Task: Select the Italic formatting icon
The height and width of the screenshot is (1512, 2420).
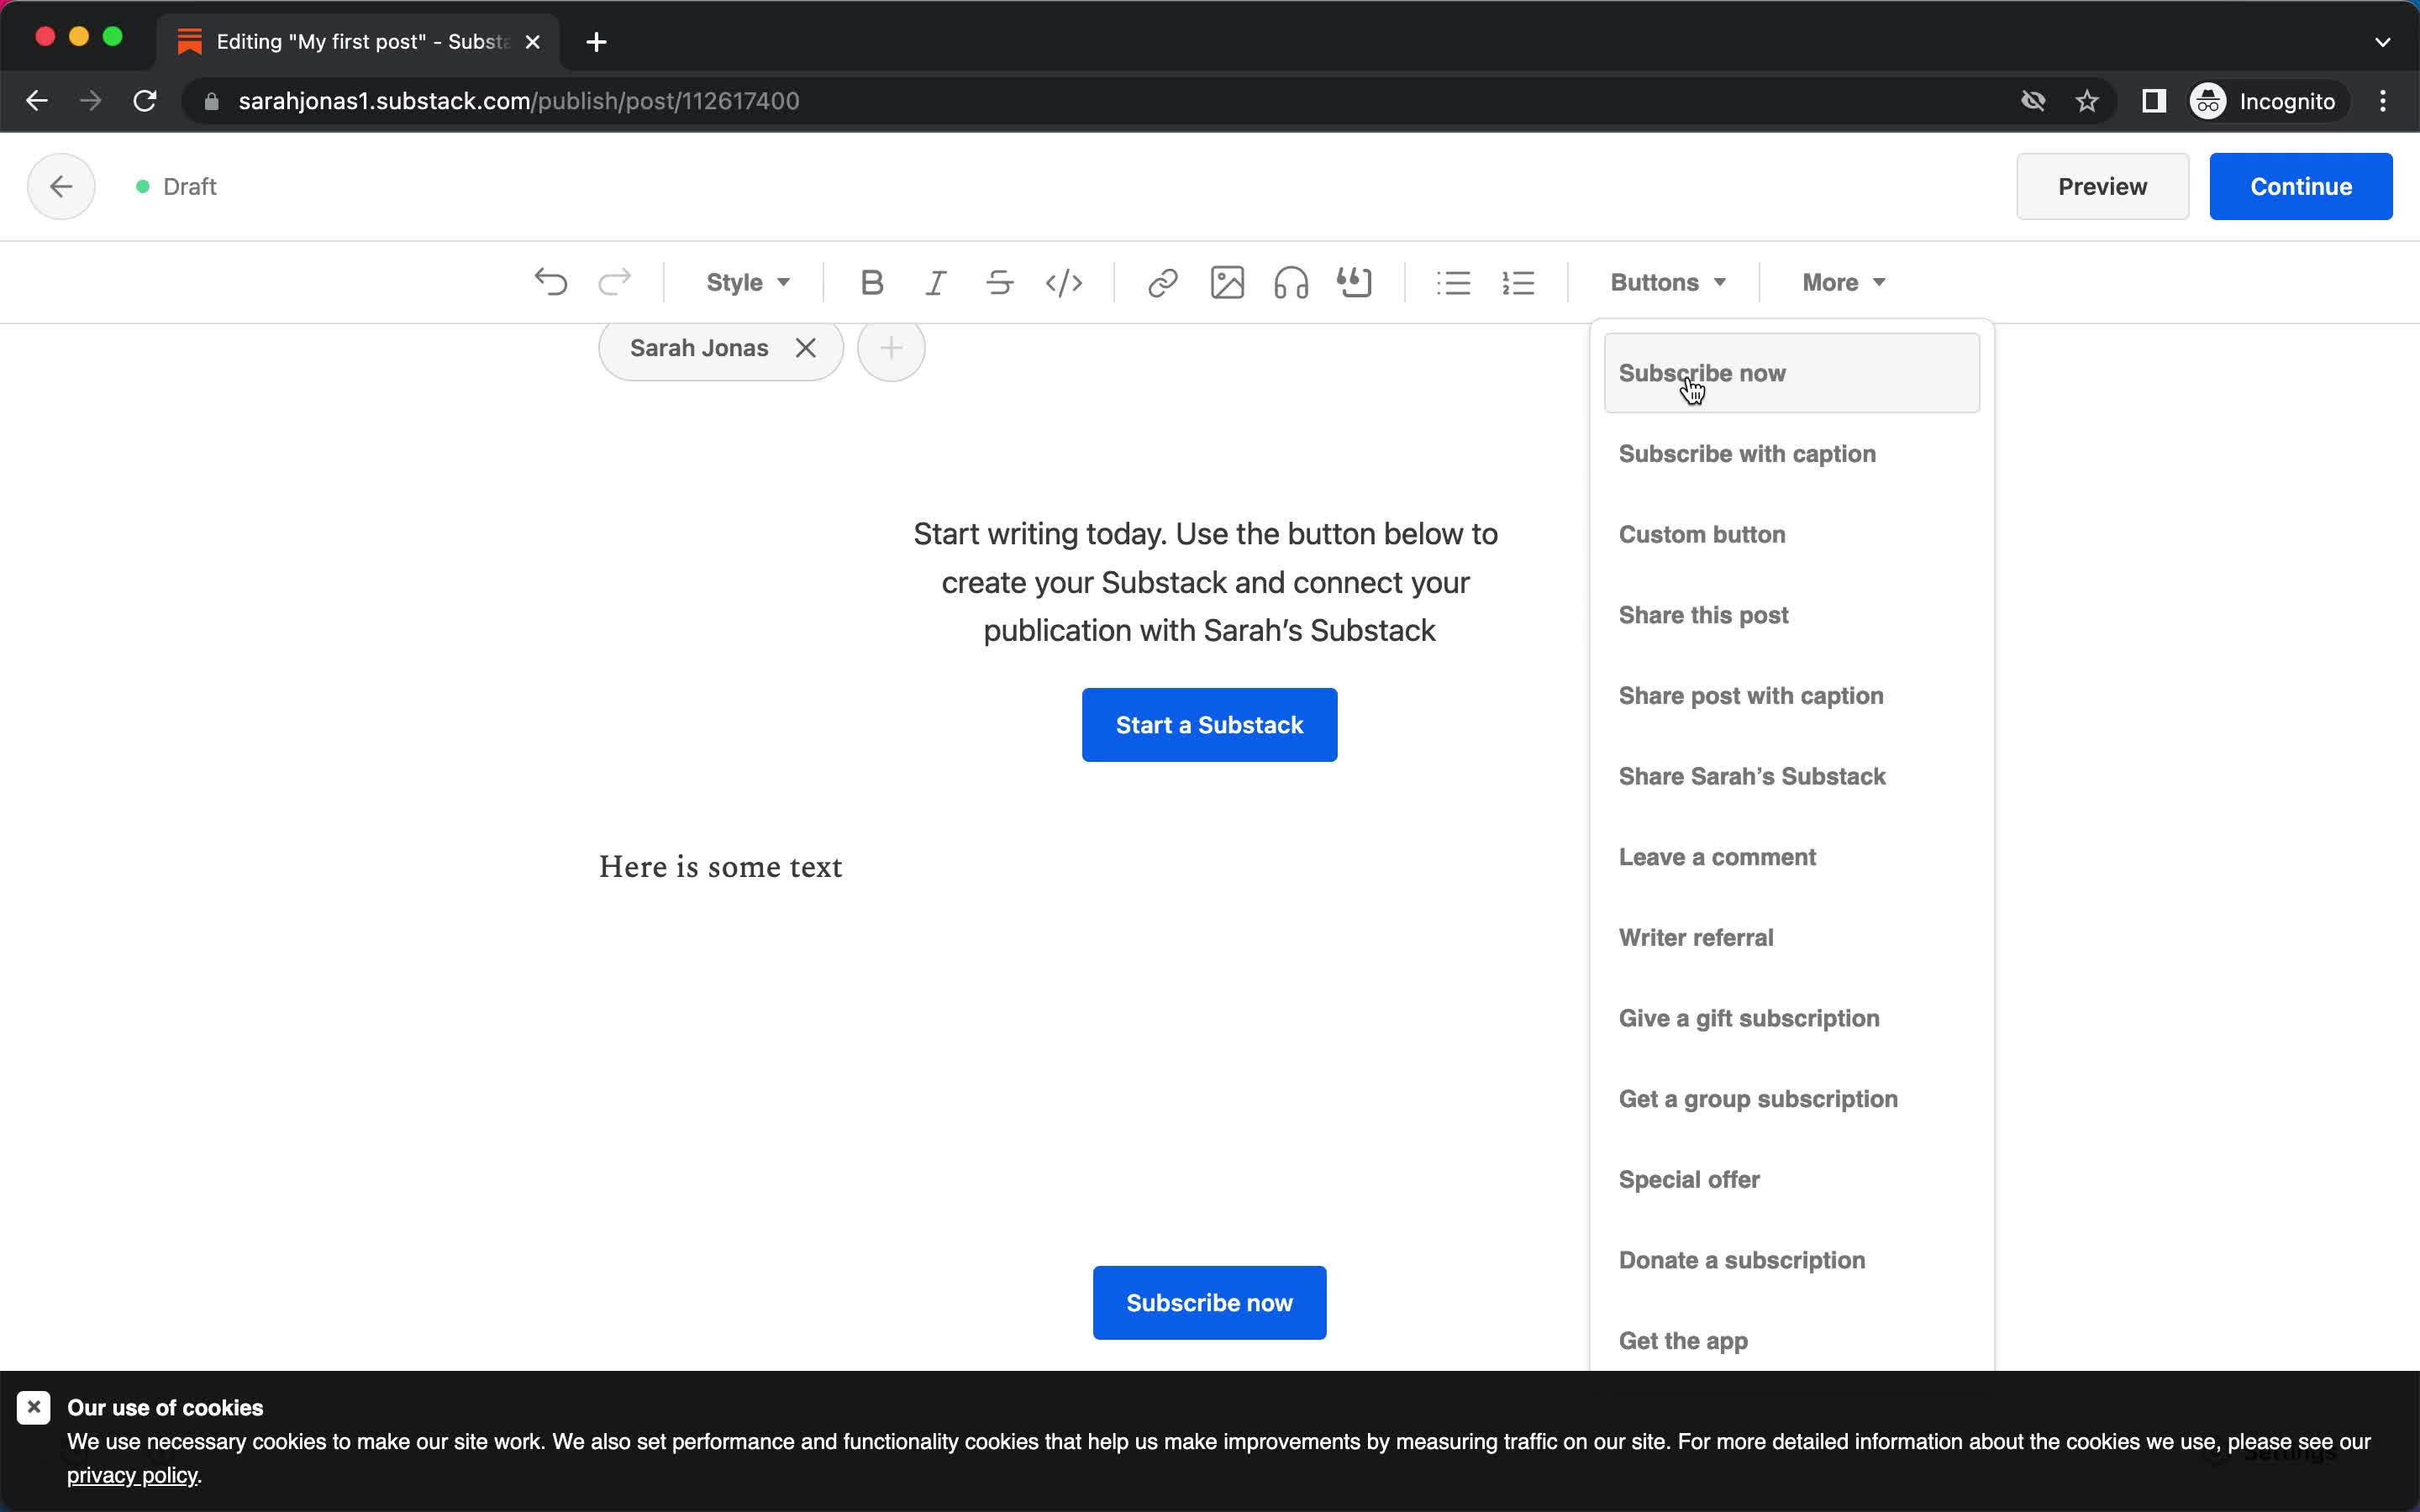Action: pos(935,282)
